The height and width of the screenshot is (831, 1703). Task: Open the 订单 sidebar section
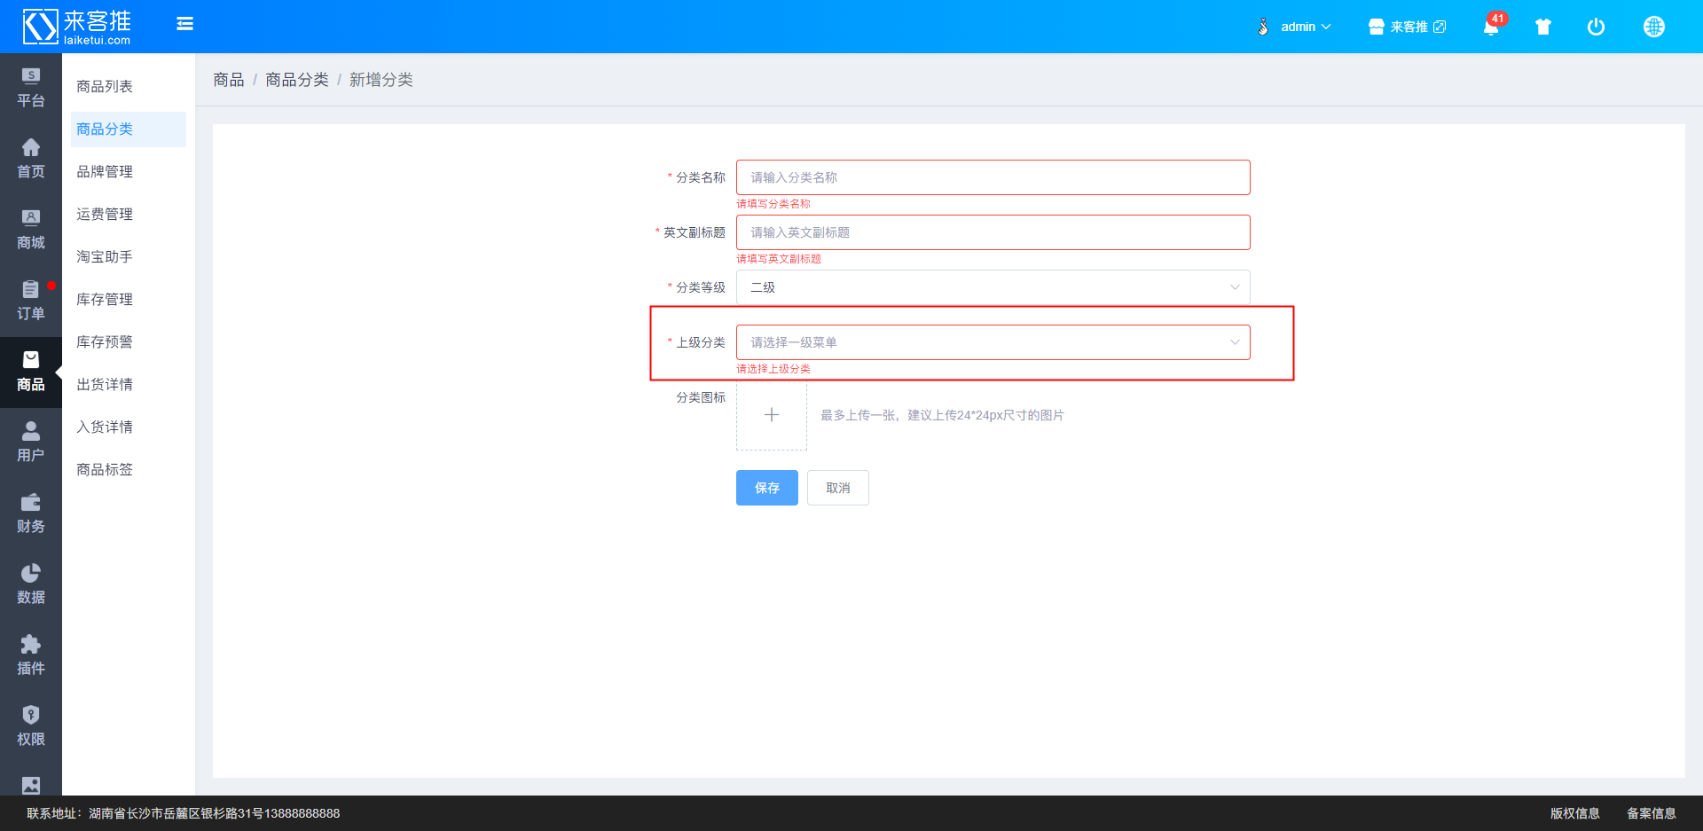[x=31, y=302]
